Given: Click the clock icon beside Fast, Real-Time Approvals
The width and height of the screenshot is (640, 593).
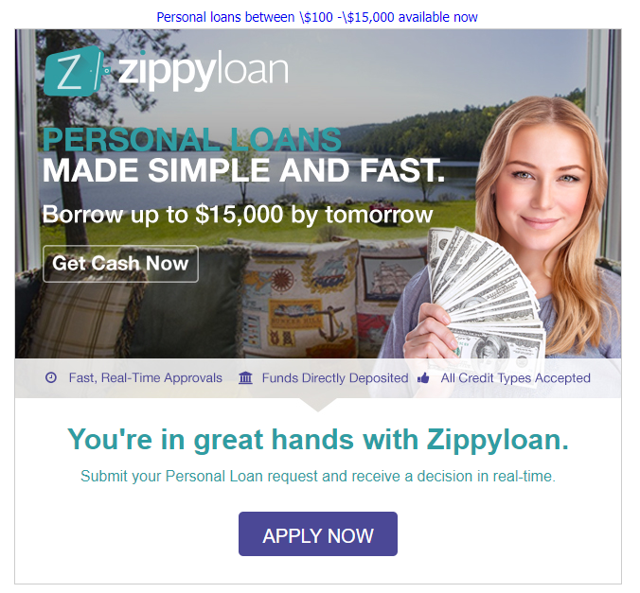Looking at the screenshot, I should coord(51,377).
